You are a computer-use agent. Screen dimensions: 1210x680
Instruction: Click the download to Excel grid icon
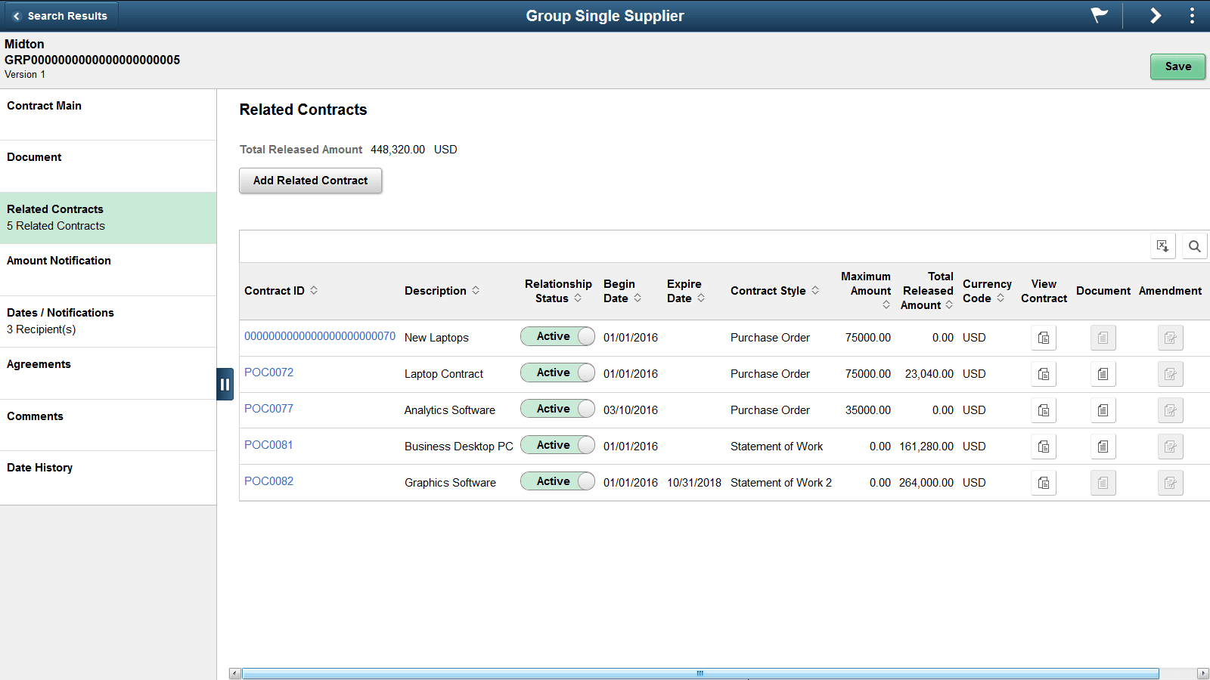pyautogui.click(x=1163, y=246)
